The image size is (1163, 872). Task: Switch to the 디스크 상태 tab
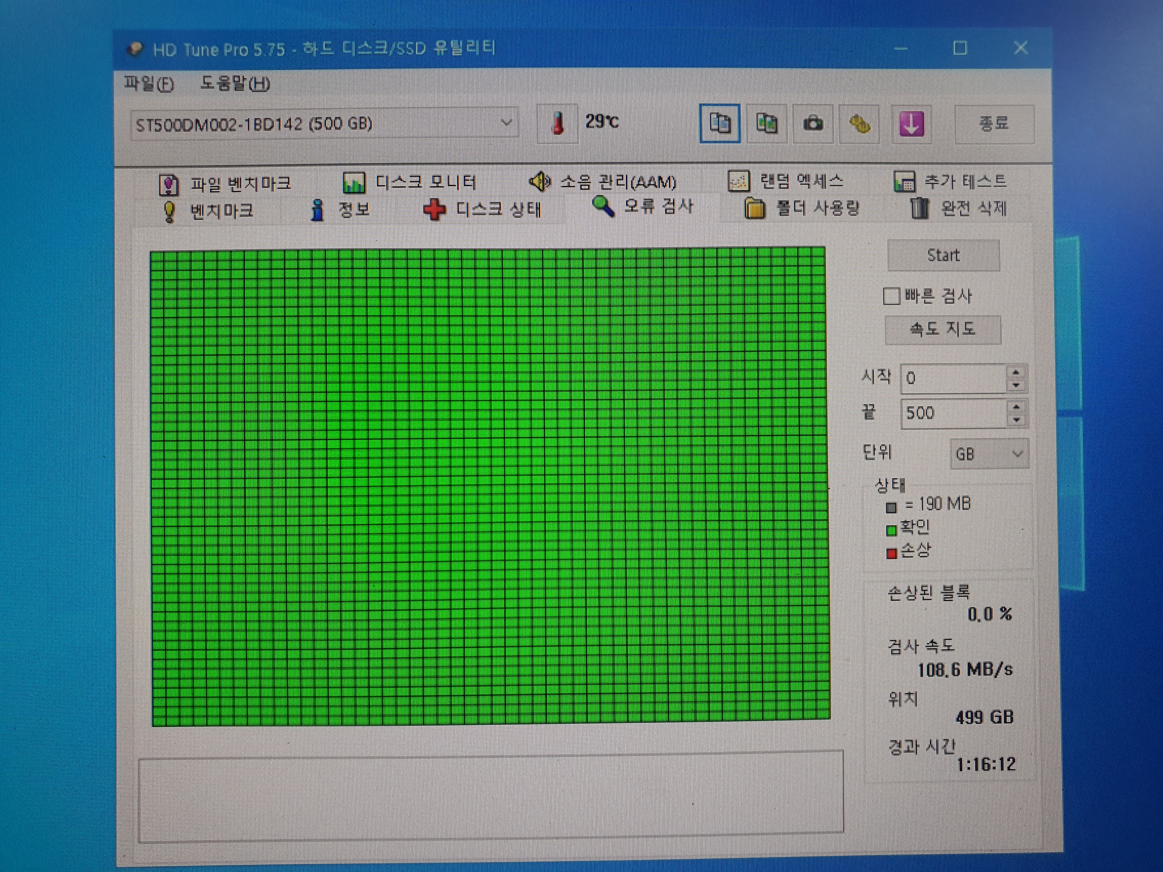coord(482,210)
